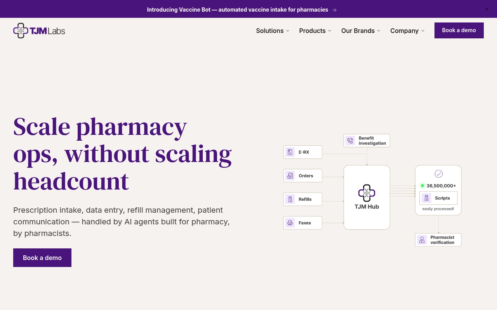This screenshot has width=497, height=310.
Task: Click the E-RX document icon
Action: [290, 152]
